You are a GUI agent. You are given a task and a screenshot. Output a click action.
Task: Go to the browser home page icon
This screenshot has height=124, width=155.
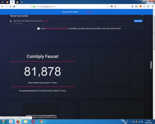point(14,7)
